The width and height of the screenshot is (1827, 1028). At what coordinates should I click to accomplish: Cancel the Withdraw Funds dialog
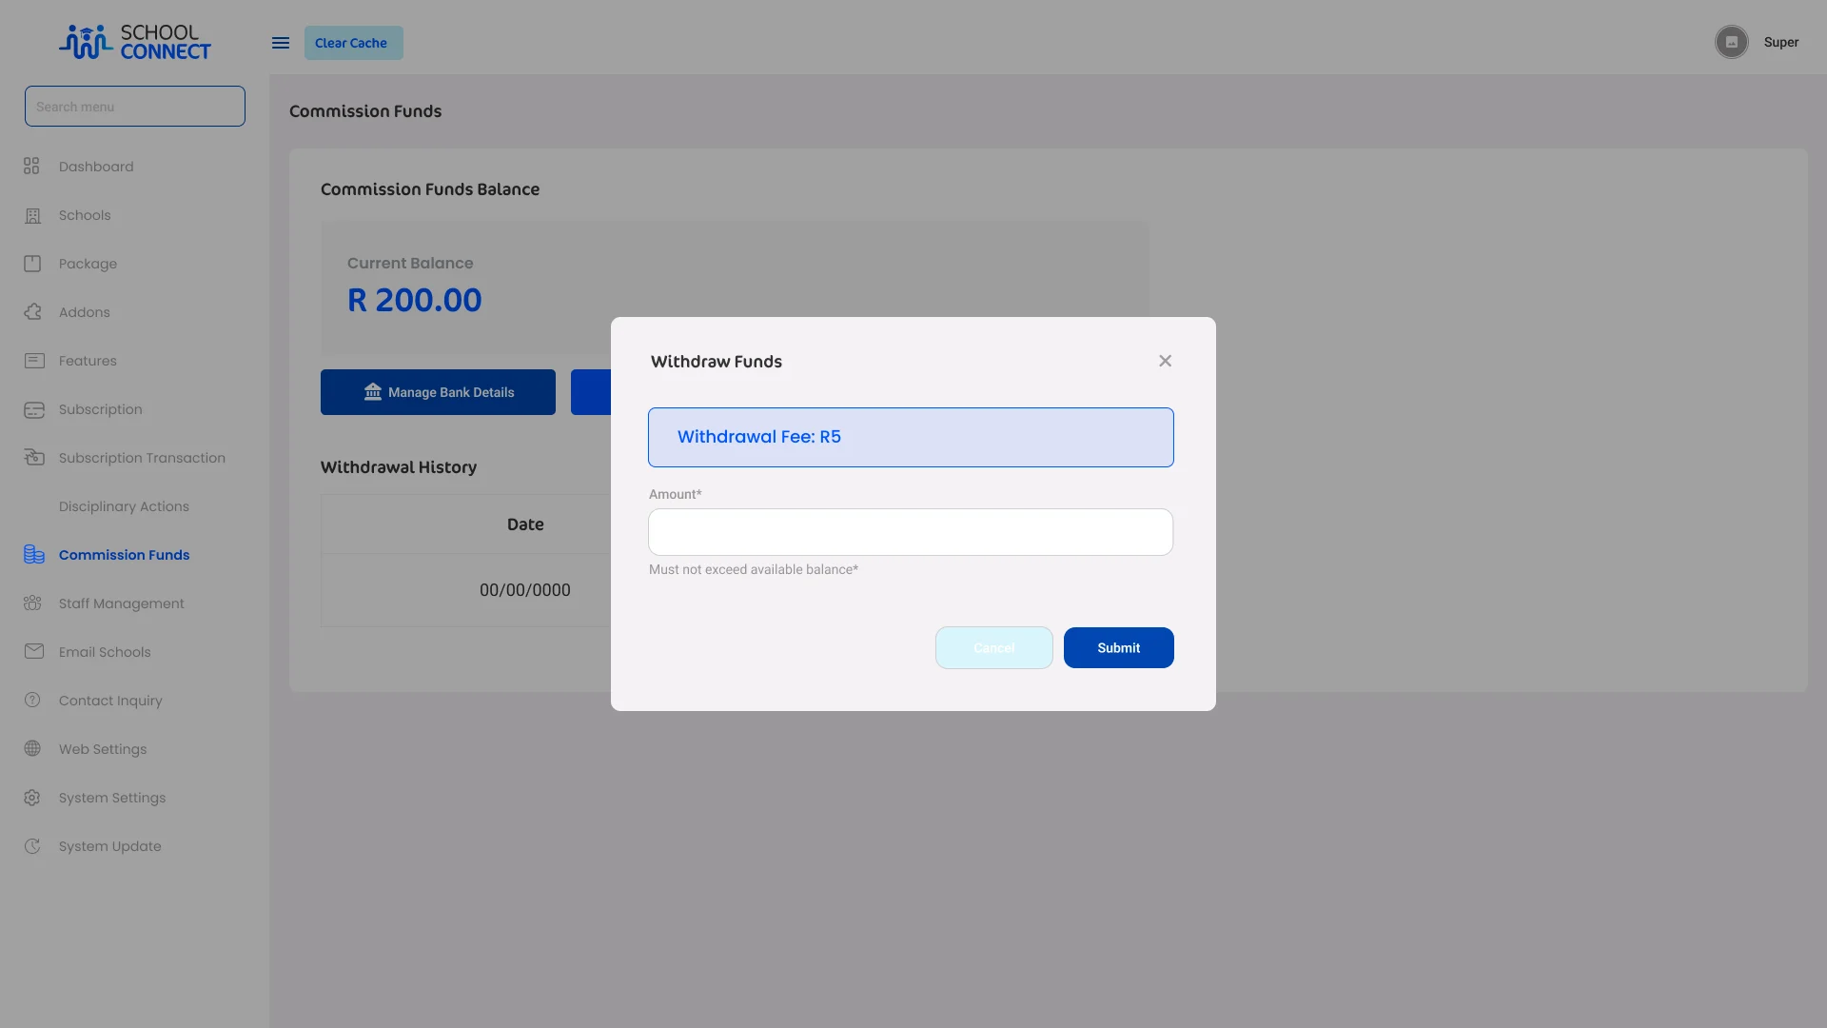993,647
